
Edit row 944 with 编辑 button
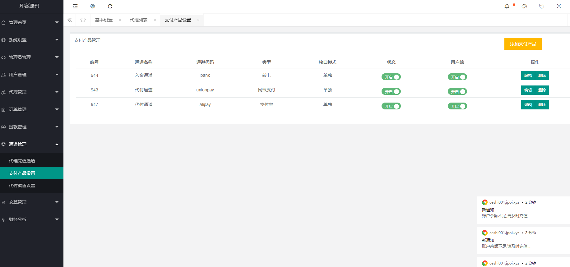[528, 76]
